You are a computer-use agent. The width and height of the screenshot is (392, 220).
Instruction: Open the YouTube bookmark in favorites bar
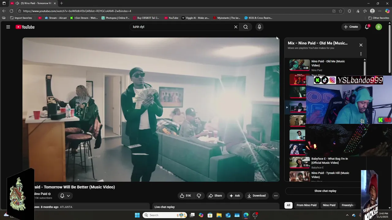pos(171,18)
